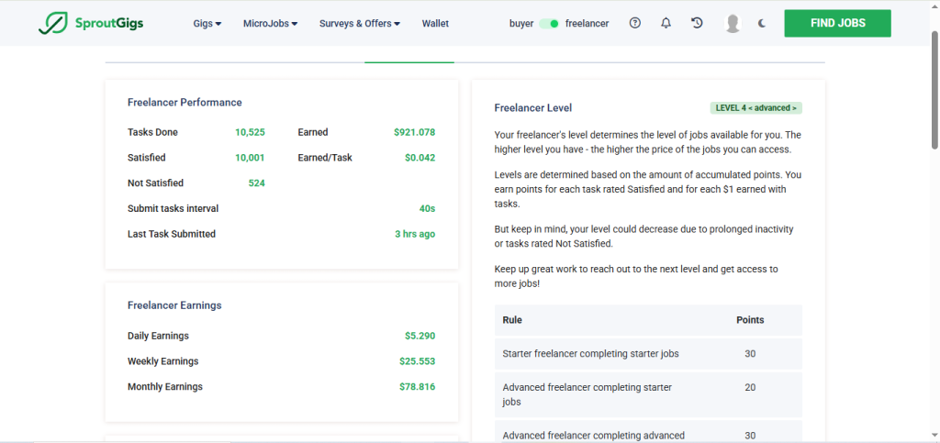Open the Surveys & Offers dropdown

pos(359,24)
